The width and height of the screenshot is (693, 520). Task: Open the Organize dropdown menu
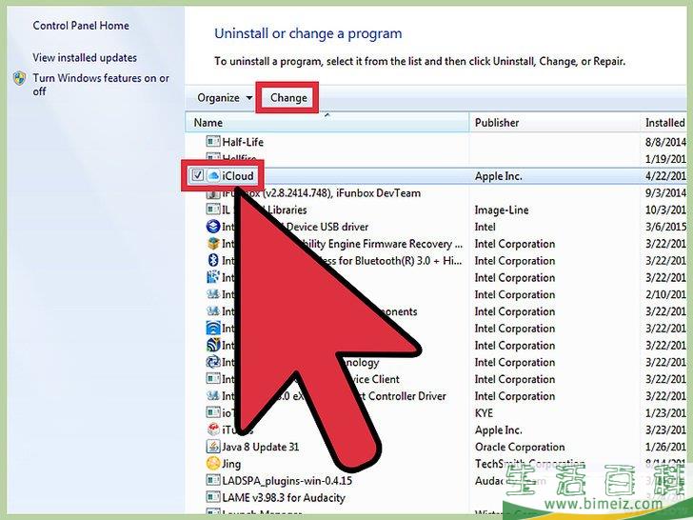click(225, 98)
